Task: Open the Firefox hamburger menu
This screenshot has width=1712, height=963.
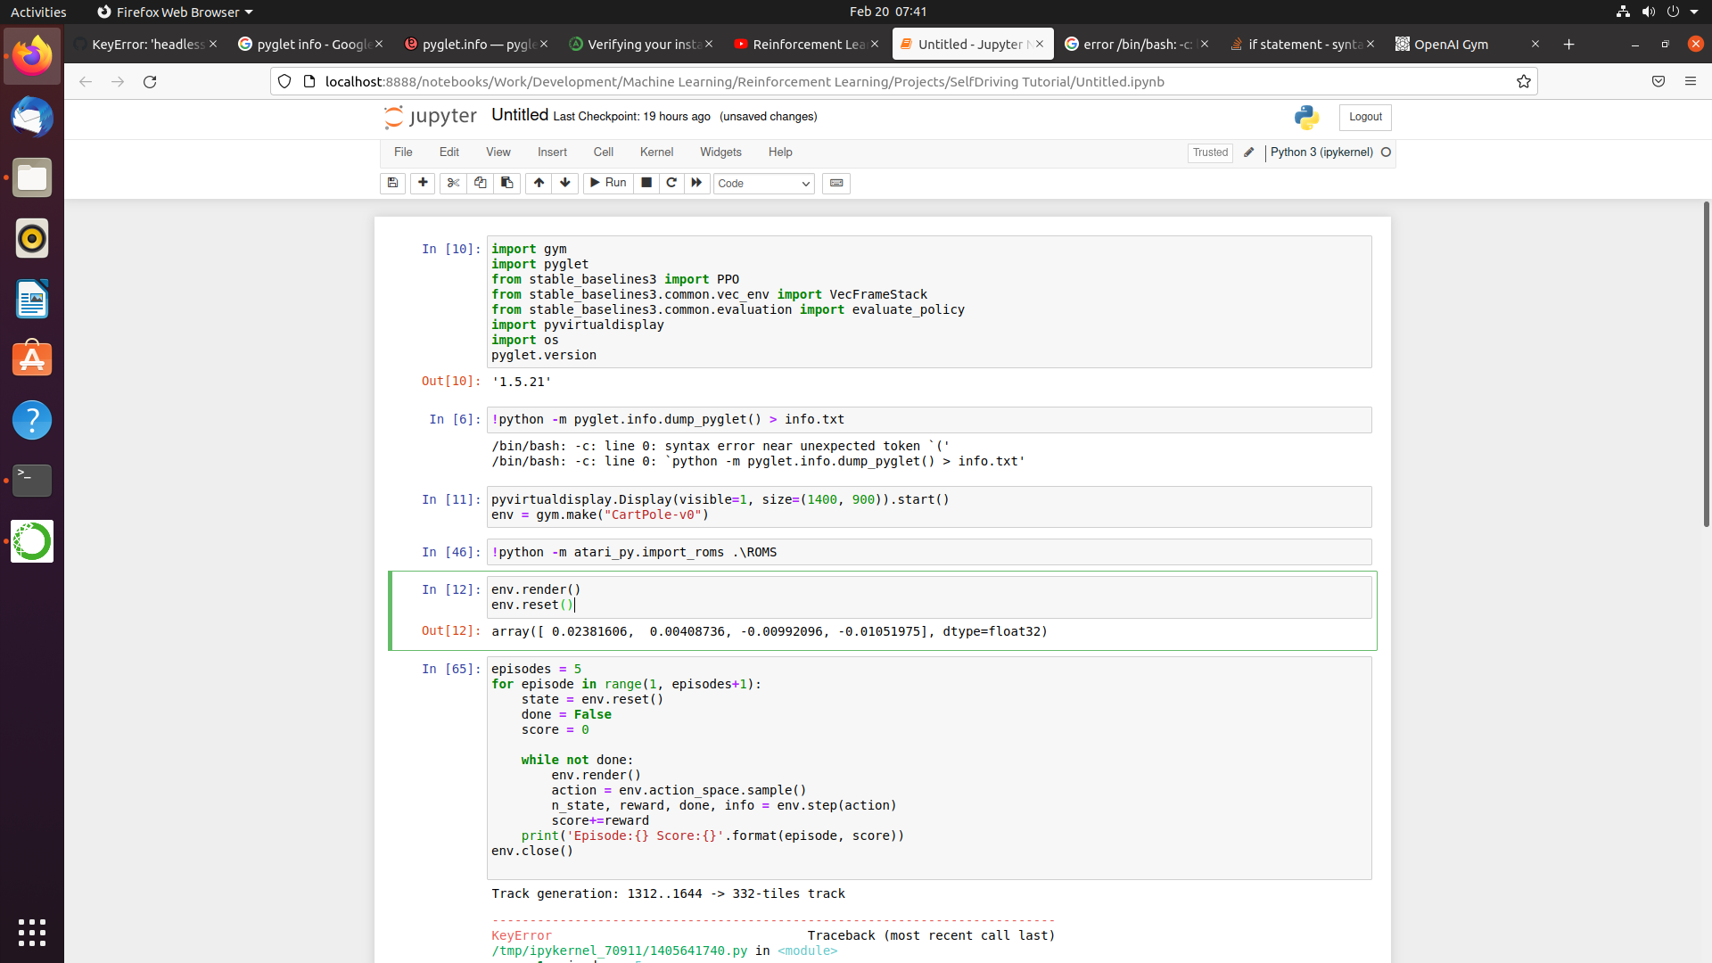Action: (x=1691, y=81)
